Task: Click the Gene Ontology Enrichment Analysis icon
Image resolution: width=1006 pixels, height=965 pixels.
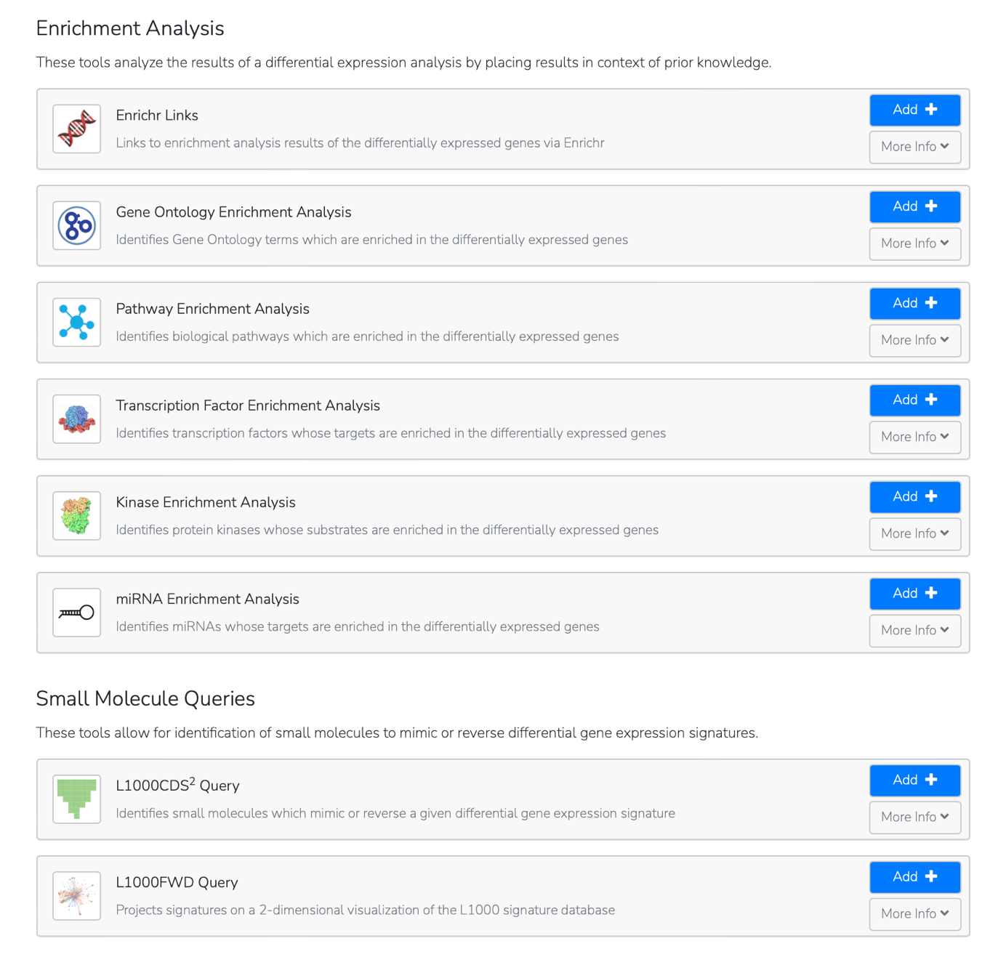Action: (76, 225)
